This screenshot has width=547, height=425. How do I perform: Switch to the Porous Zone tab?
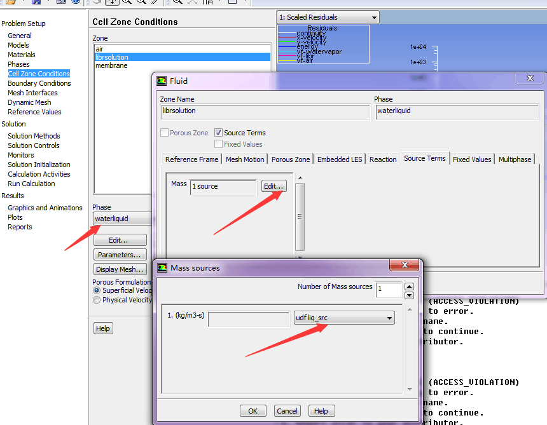(291, 159)
